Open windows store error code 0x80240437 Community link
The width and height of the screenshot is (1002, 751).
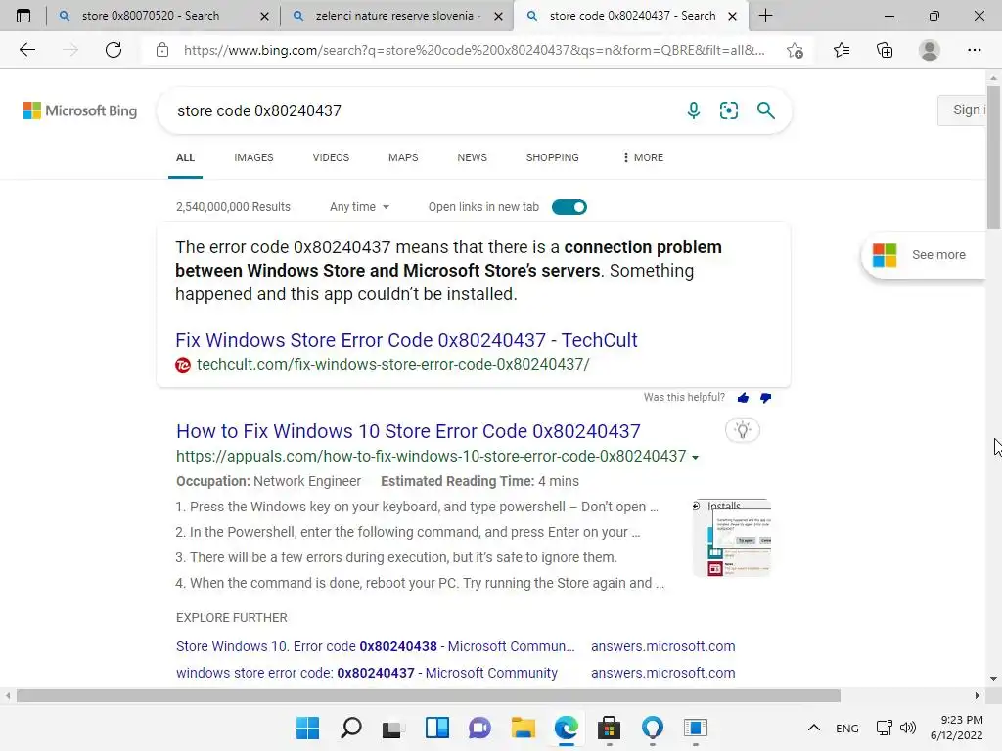point(367,673)
